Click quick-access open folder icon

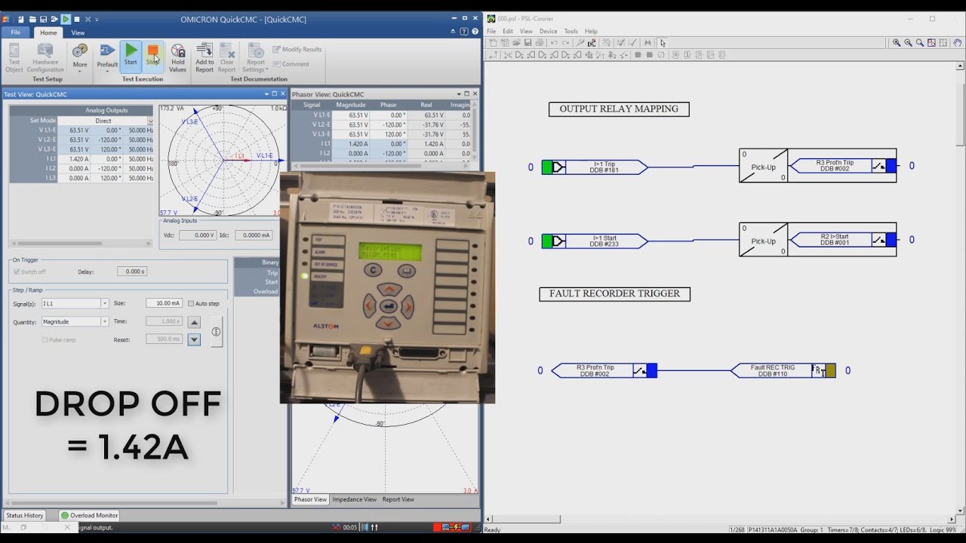32,19
